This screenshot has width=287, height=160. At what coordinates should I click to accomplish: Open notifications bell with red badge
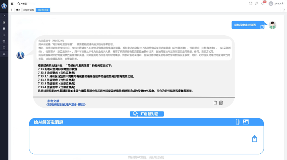(263, 3)
